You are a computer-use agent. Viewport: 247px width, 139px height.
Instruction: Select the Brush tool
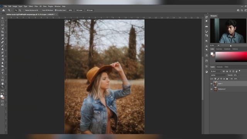pyautogui.click(x=2, y=46)
